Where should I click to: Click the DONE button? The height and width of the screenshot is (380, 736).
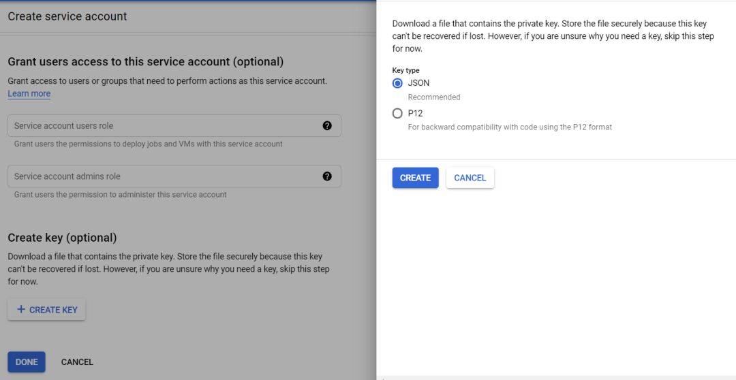pos(27,362)
